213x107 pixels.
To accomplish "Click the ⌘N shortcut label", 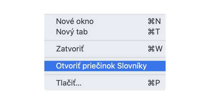I will (154, 21).
